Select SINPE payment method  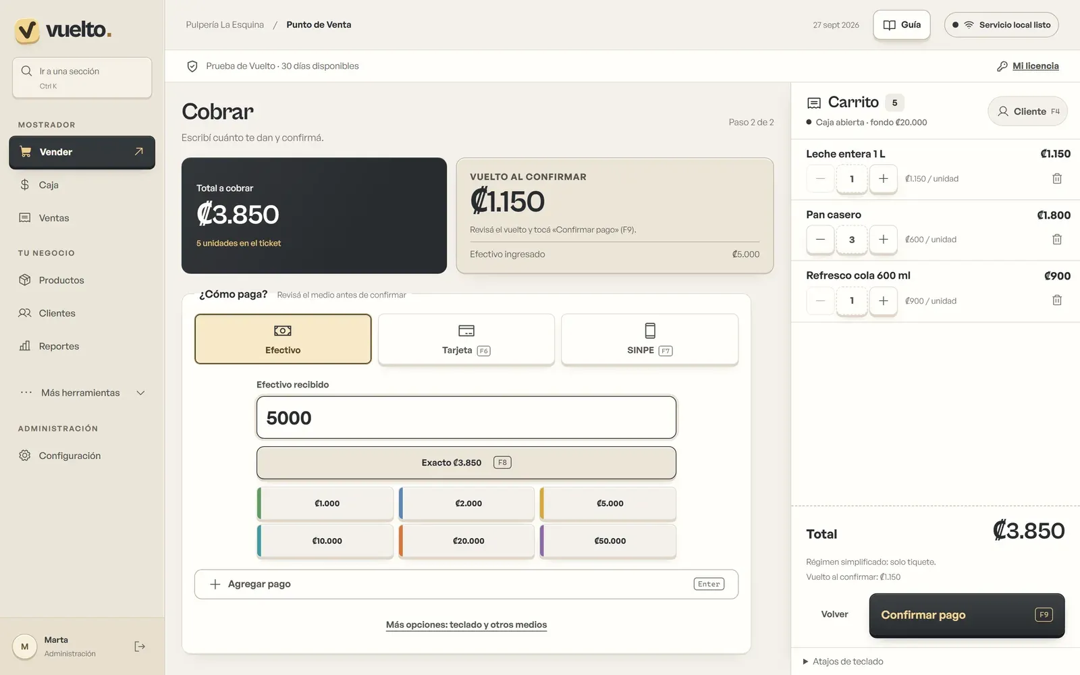pyautogui.click(x=649, y=339)
